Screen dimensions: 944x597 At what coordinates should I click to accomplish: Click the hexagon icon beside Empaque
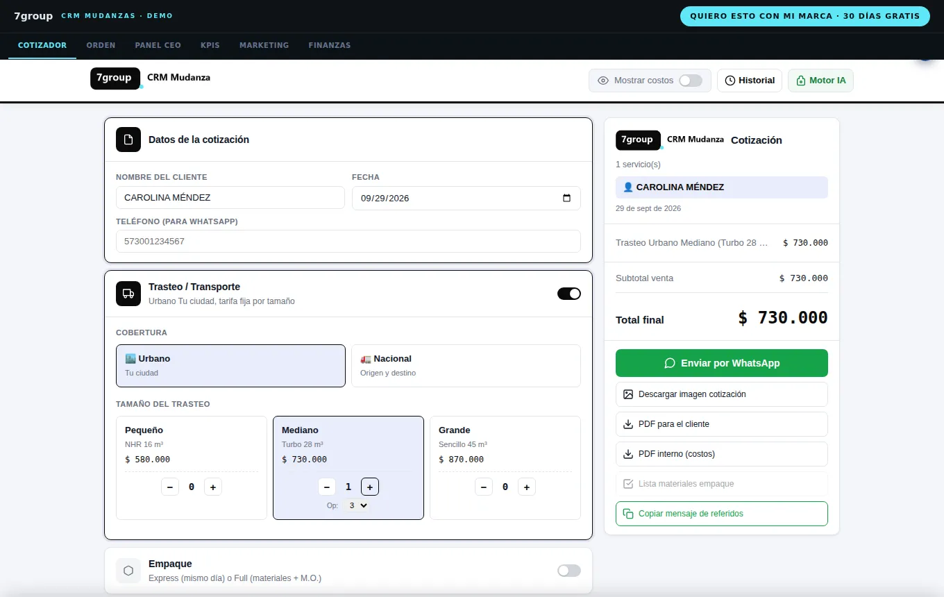(128, 571)
